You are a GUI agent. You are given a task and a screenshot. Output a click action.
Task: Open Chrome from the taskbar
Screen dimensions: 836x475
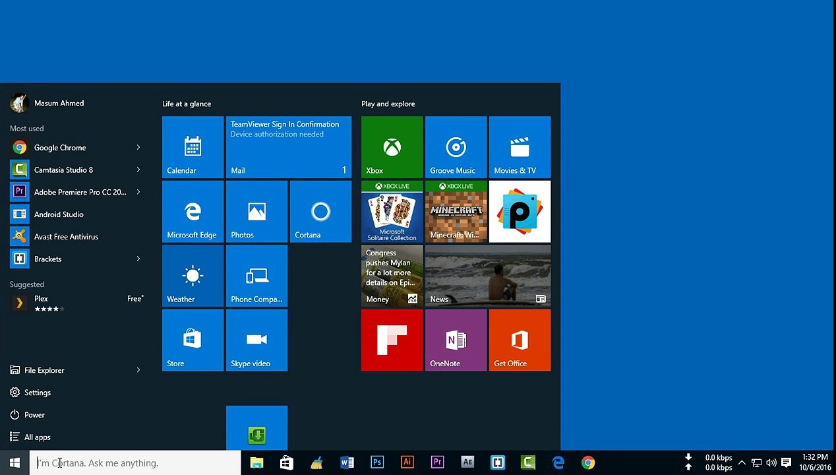coord(588,463)
